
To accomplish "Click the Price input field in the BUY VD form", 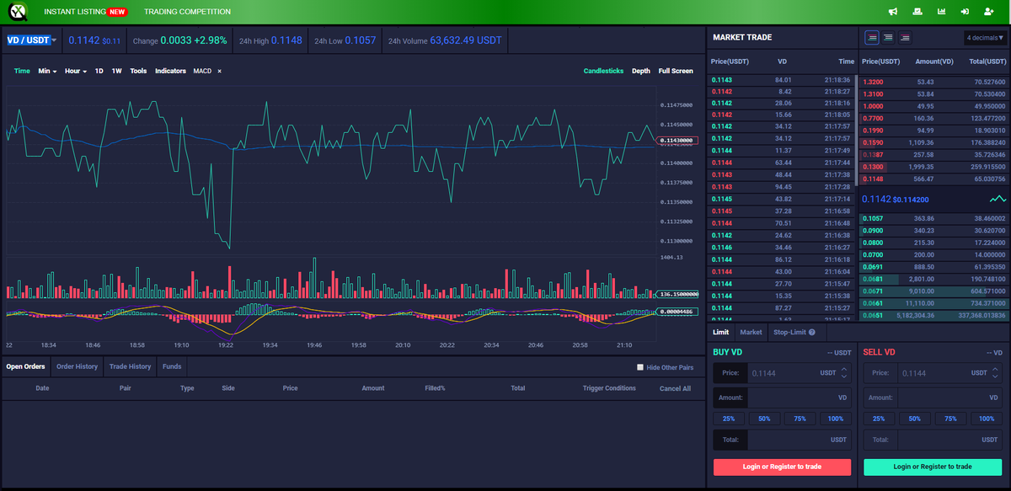I will click(x=784, y=371).
